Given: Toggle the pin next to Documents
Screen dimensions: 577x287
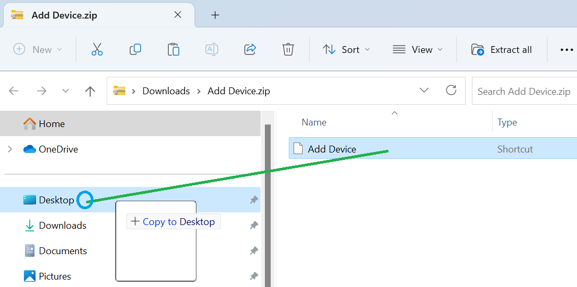Looking at the screenshot, I should pyautogui.click(x=254, y=251).
